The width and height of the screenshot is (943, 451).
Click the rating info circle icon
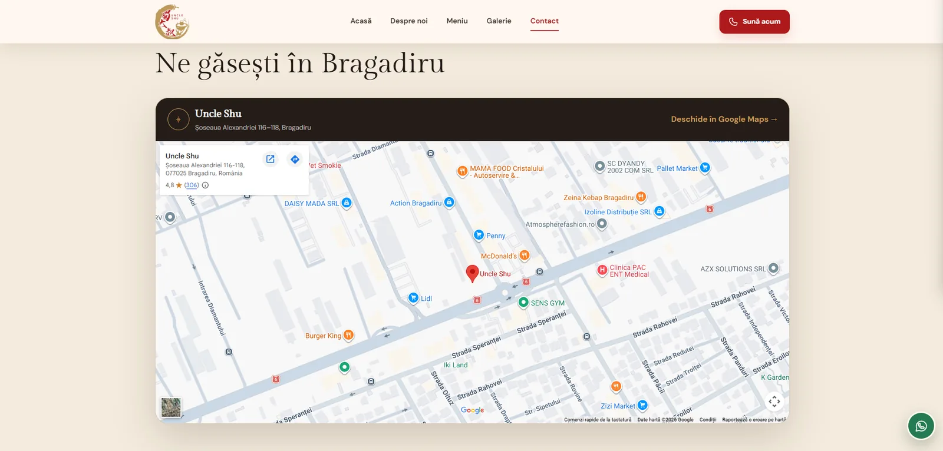[x=205, y=185]
